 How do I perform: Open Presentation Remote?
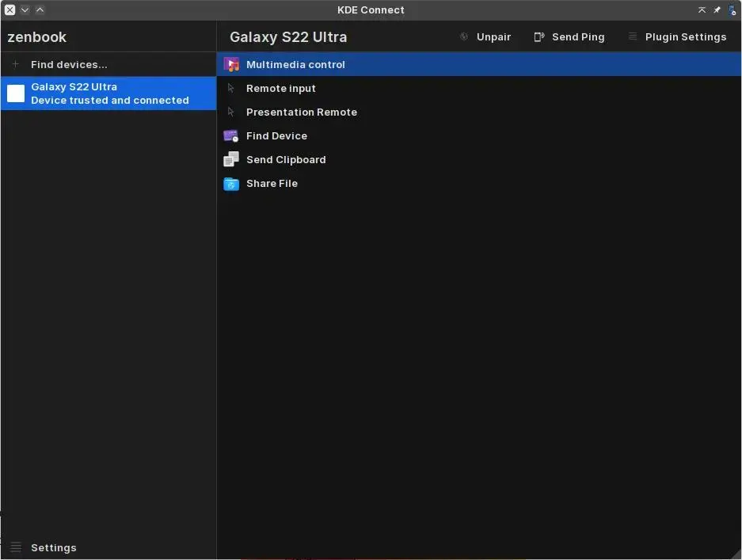(479, 112)
